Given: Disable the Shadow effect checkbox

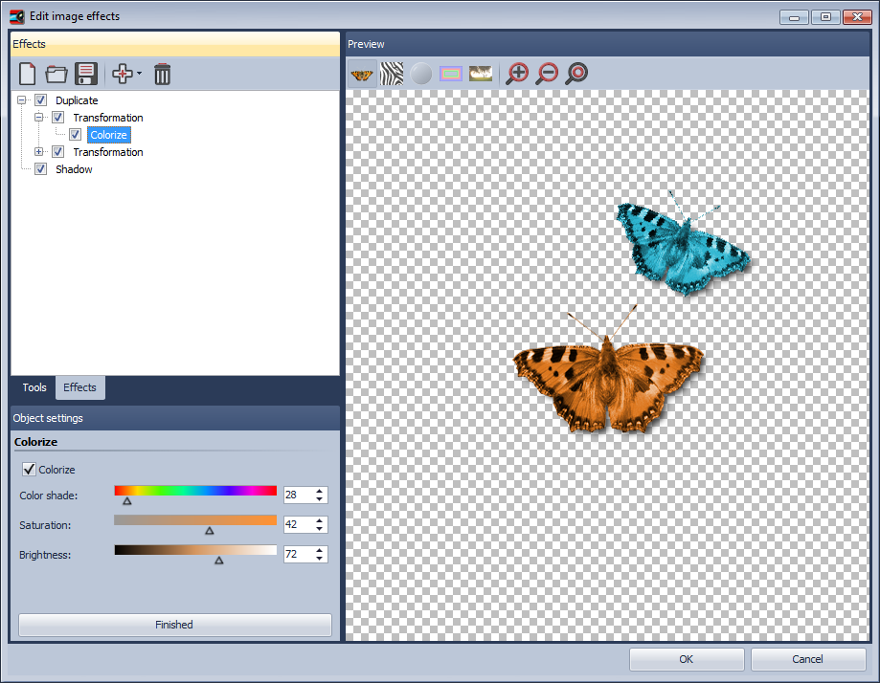Looking at the screenshot, I should point(40,168).
